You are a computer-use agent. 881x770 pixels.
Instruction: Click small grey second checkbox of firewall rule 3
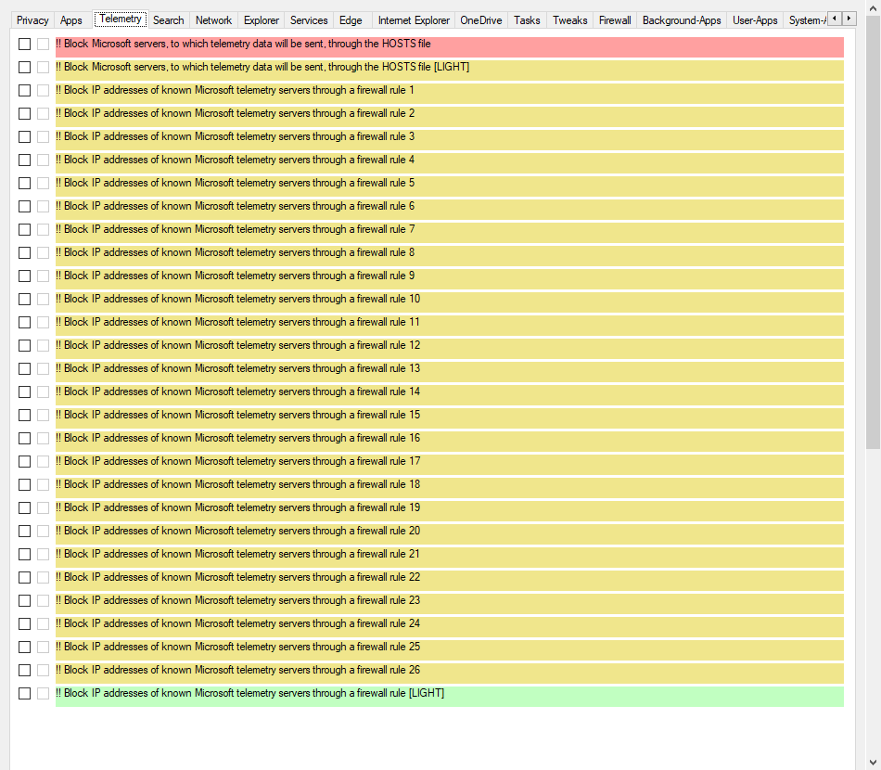tap(44, 136)
